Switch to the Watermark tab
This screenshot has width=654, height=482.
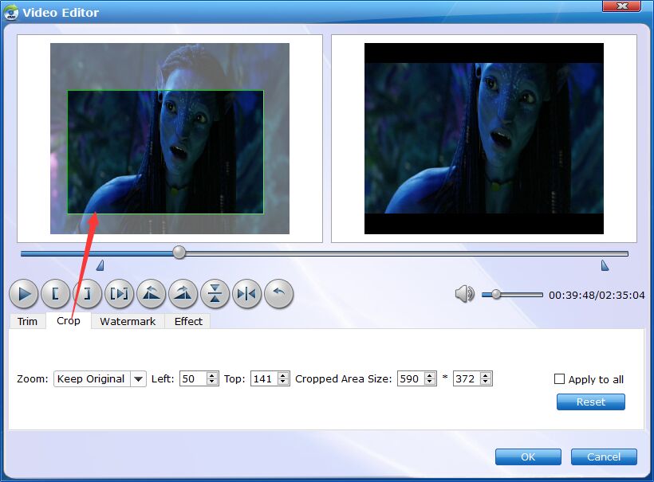click(128, 321)
